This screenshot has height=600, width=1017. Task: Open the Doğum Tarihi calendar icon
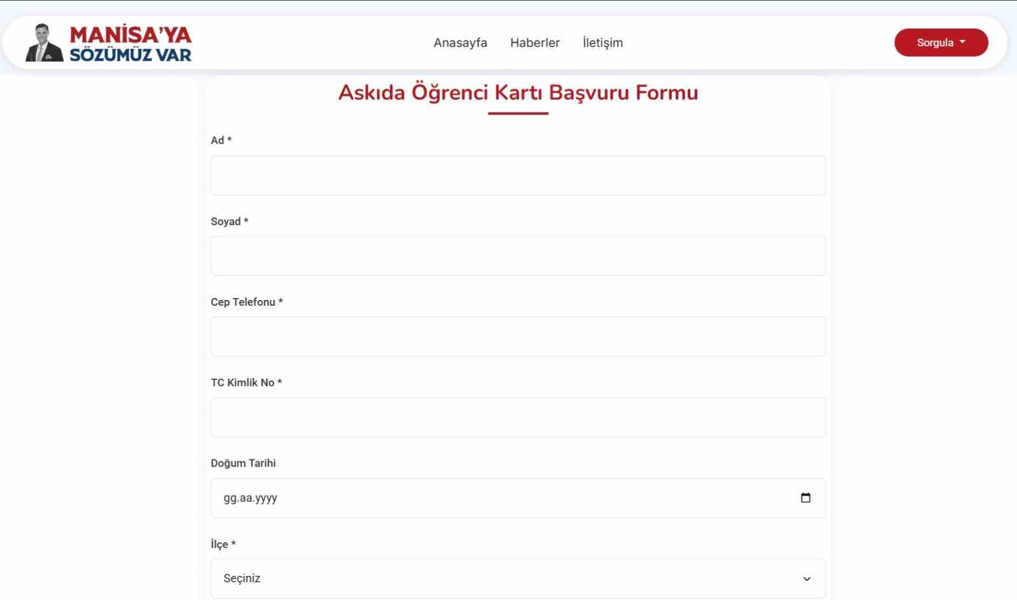tap(807, 498)
